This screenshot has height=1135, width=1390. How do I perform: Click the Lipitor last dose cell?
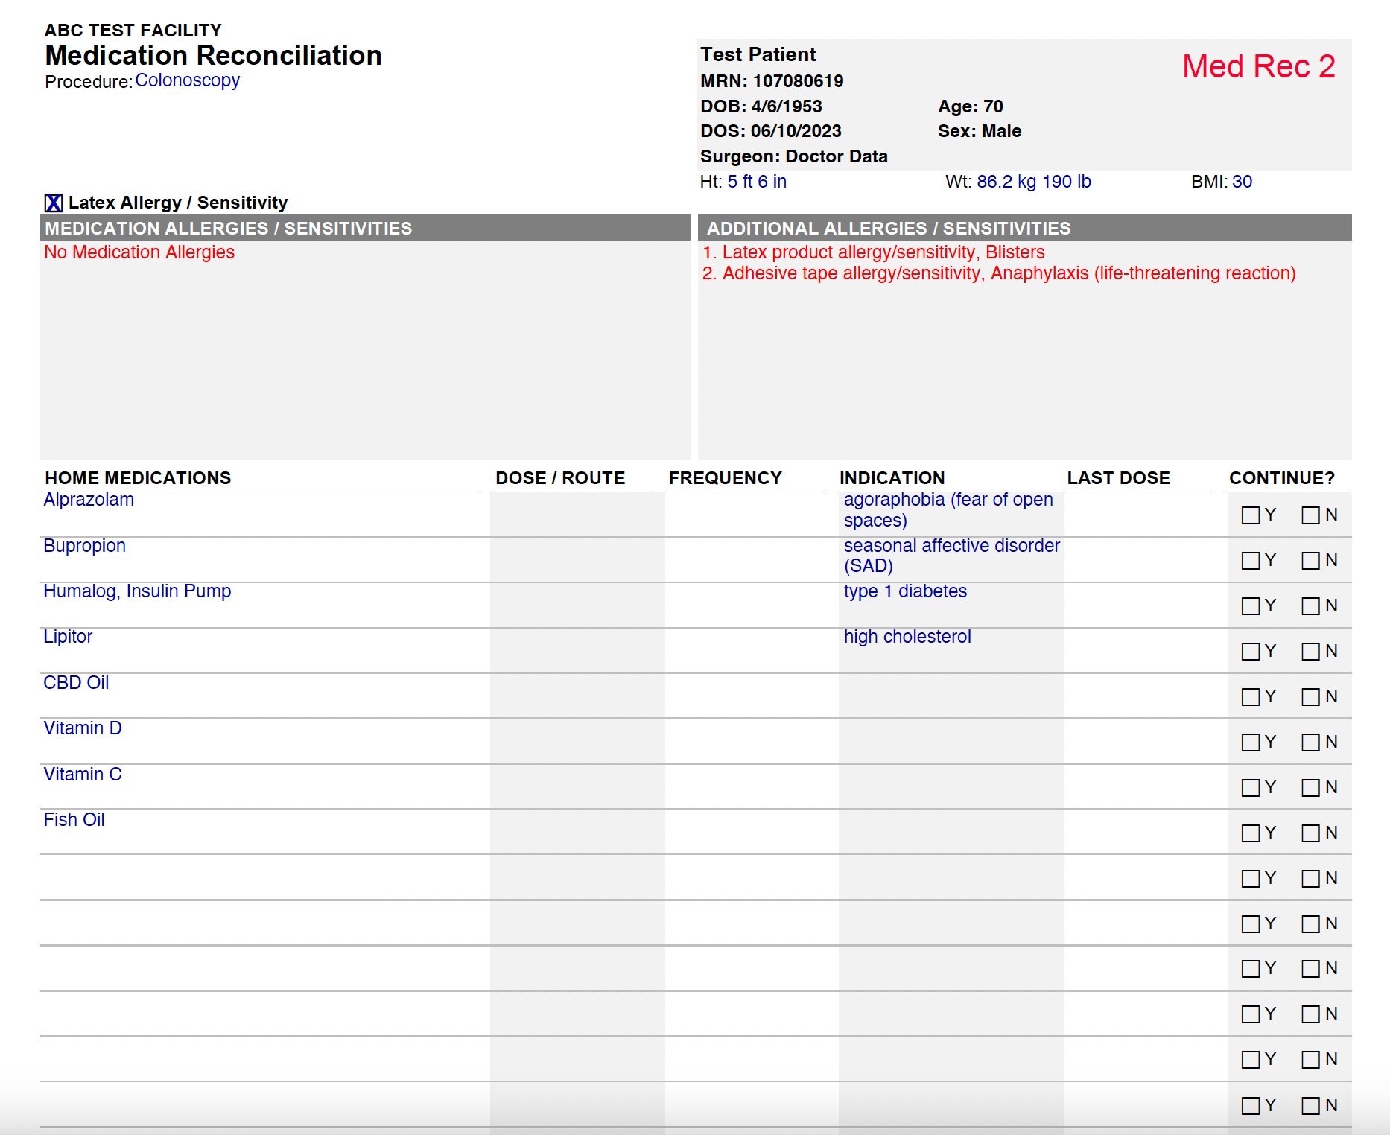pyautogui.click(x=1145, y=651)
